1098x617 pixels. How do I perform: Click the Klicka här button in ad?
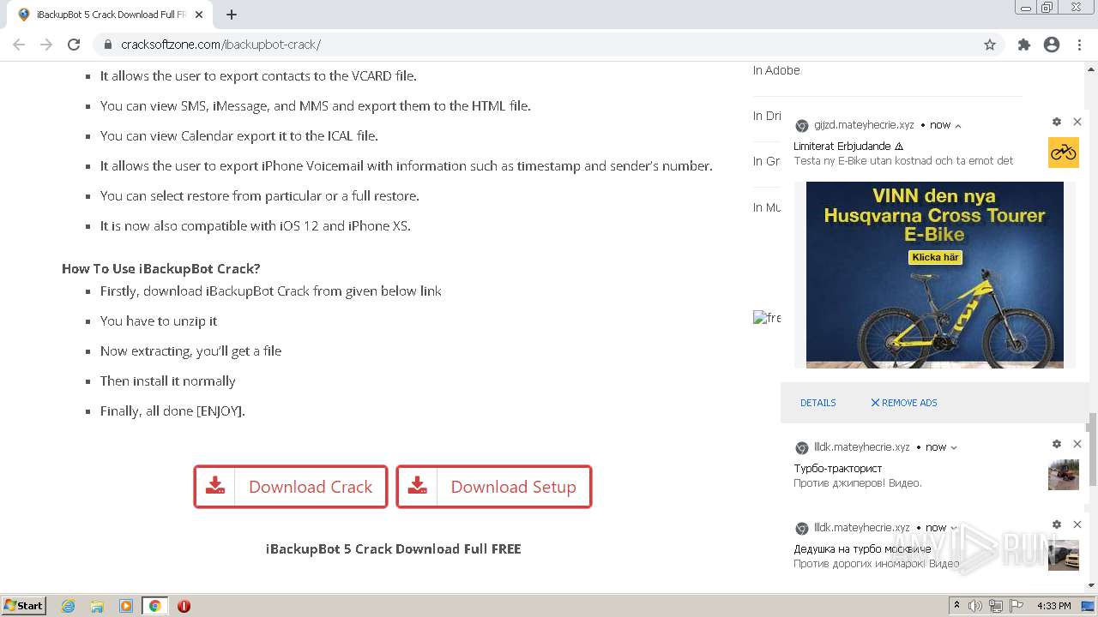pyautogui.click(x=935, y=257)
